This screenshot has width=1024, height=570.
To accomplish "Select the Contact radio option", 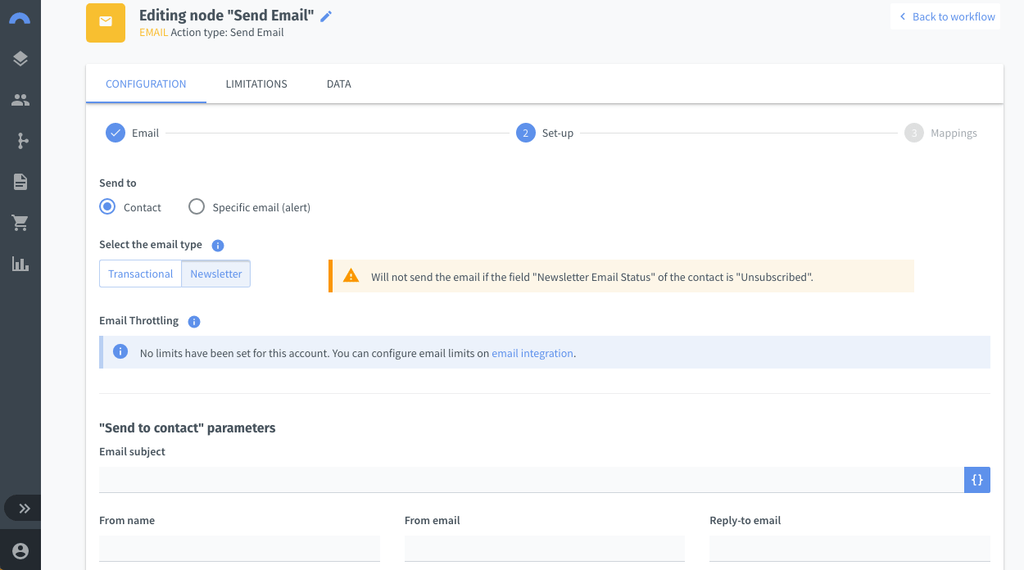I will point(107,207).
